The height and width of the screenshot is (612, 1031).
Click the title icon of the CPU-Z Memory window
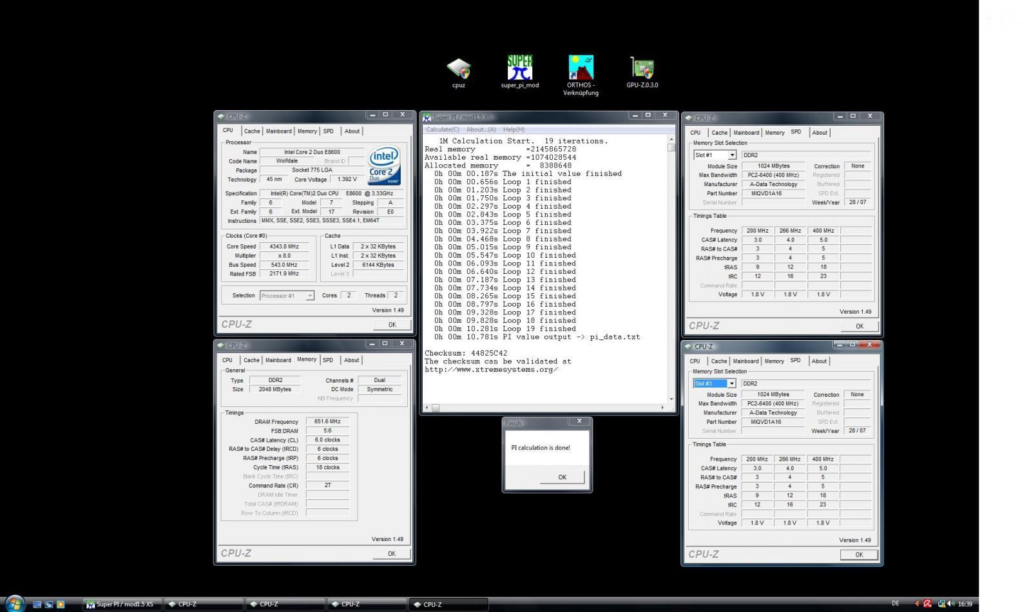(x=221, y=345)
